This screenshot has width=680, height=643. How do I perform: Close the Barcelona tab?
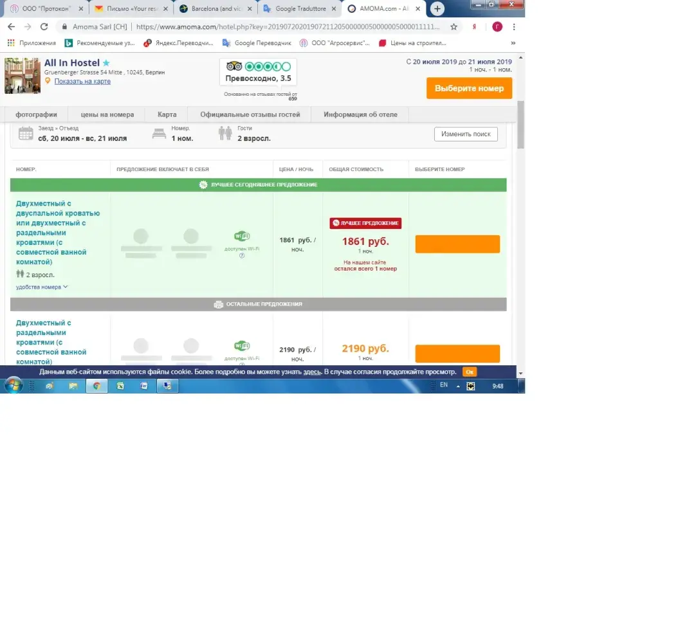click(250, 8)
